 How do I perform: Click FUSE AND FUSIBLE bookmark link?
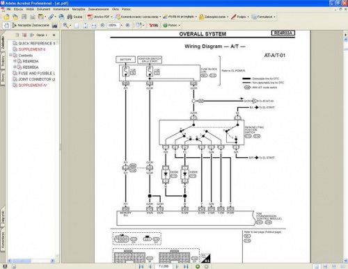click(x=37, y=73)
